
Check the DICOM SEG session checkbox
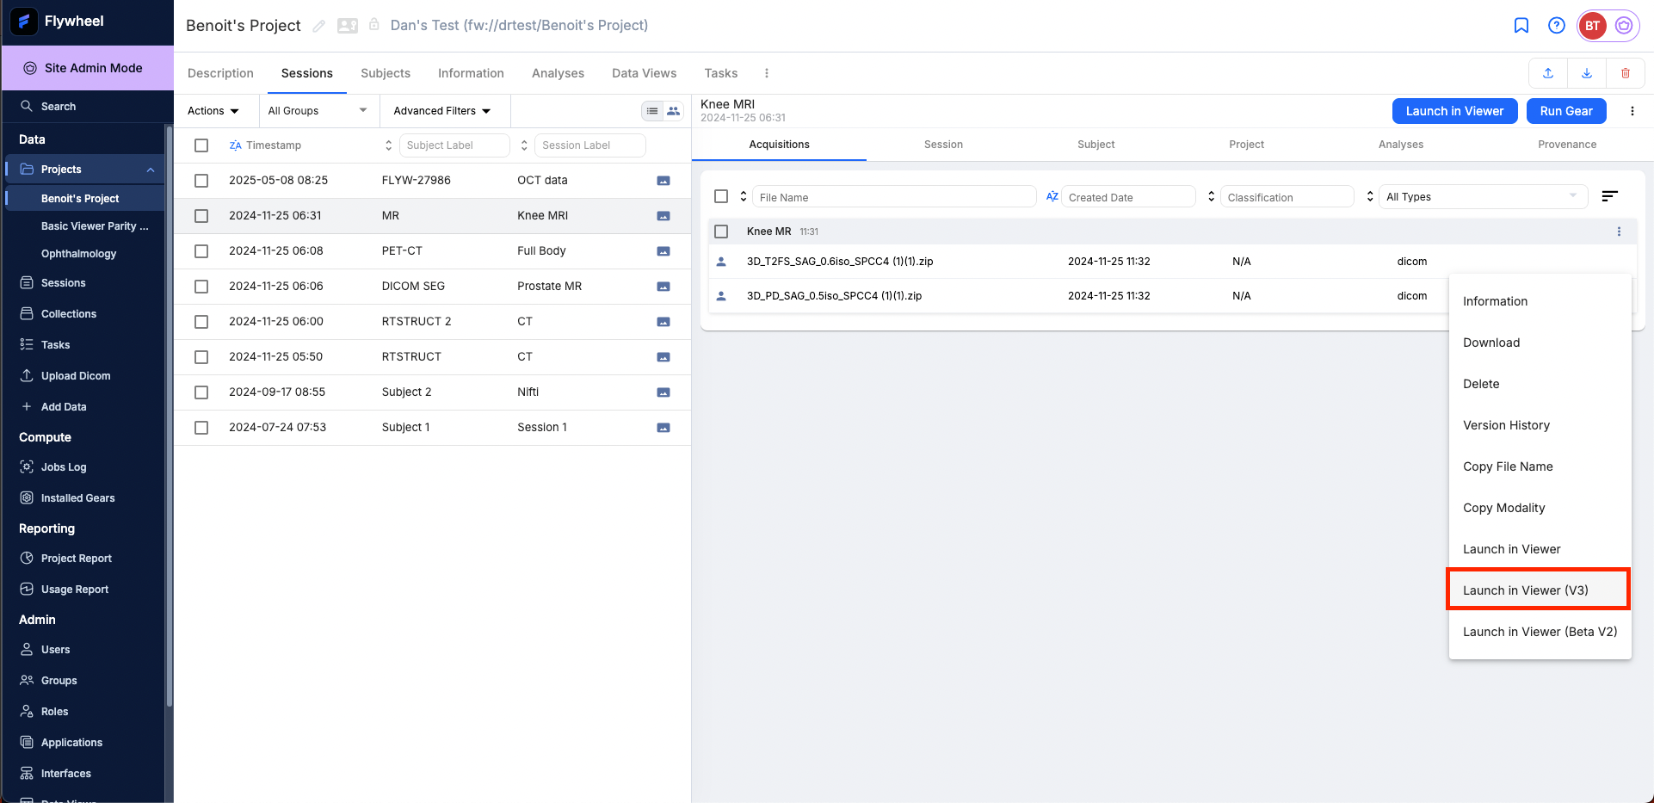pyautogui.click(x=201, y=287)
